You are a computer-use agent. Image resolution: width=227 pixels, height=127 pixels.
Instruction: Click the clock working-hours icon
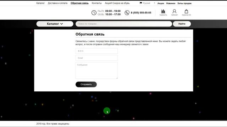(94, 13)
